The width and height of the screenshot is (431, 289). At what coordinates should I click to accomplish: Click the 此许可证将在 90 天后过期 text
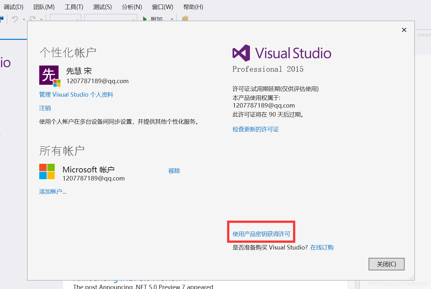[269, 114]
